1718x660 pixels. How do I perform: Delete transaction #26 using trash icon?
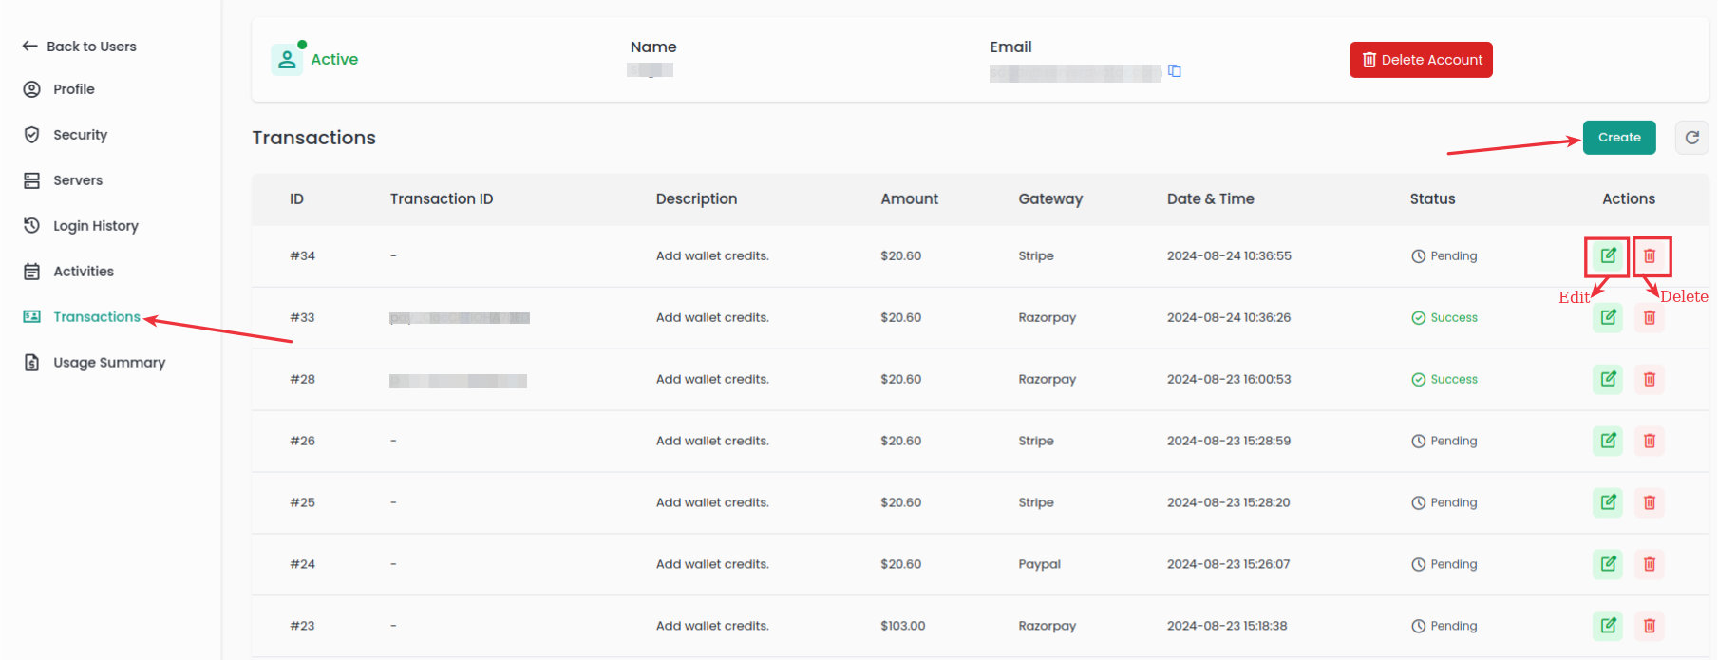(1650, 441)
